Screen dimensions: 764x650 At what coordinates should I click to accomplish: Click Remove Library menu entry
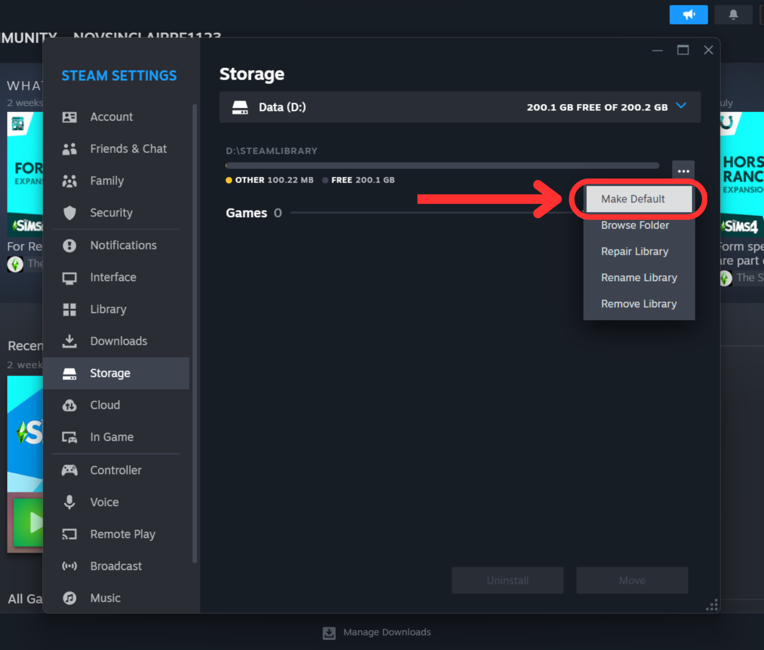pyautogui.click(x=638, y=304)
